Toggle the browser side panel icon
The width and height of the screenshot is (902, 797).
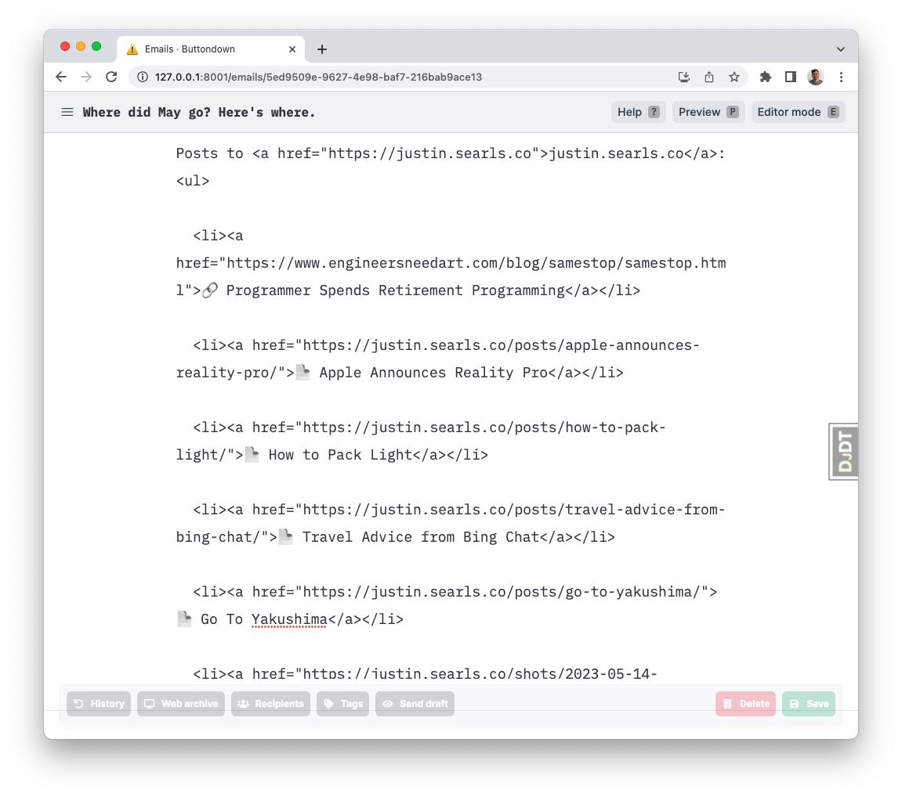coord(791,77)
